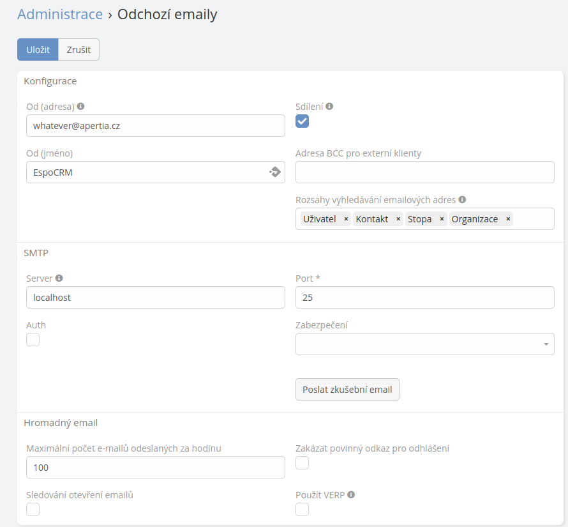Click info icon next to Použít VERP
568x527 pixels.
351,494
